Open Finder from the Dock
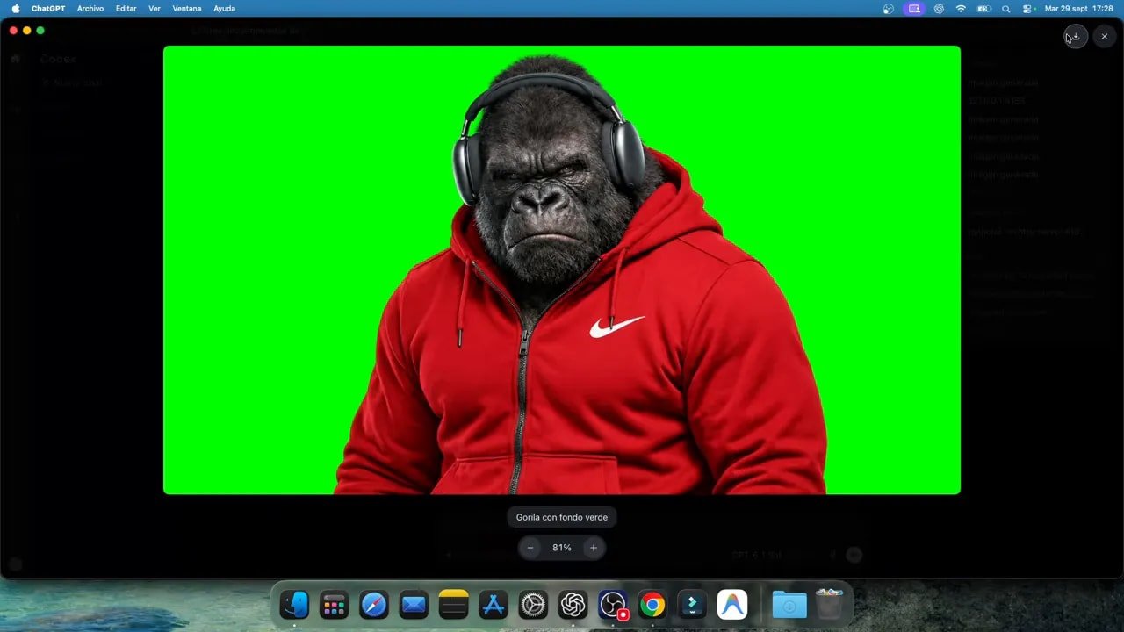The width and height of the screenshot is (1124, 632). pyautogui.click(x=294, y=605)
